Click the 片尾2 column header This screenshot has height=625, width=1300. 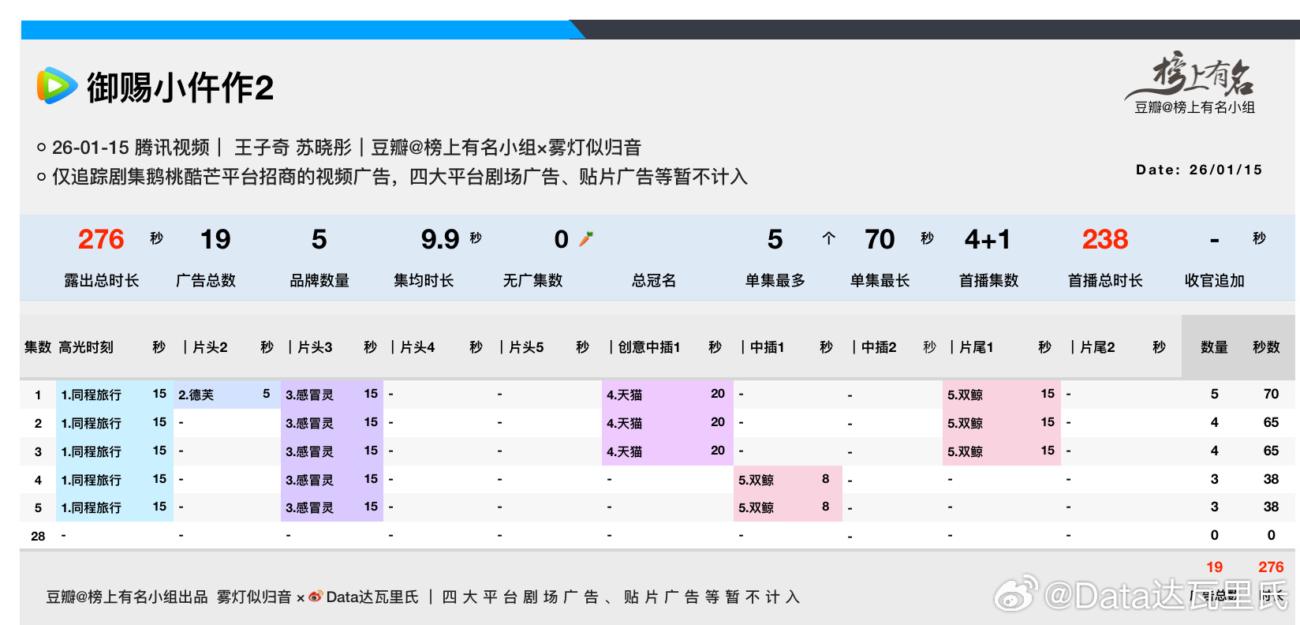pos(1097,347)
